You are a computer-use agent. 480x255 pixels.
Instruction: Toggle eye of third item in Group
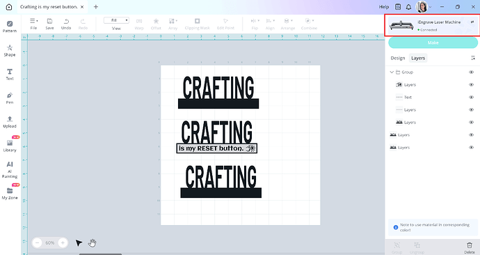(471, 109)
